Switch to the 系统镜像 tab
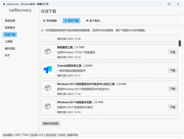 pyautogui.click(x=50, y=21)
